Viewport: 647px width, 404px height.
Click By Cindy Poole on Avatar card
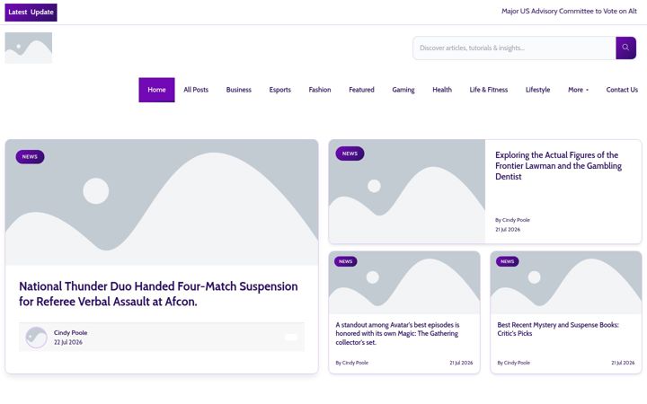click(352, 363)
